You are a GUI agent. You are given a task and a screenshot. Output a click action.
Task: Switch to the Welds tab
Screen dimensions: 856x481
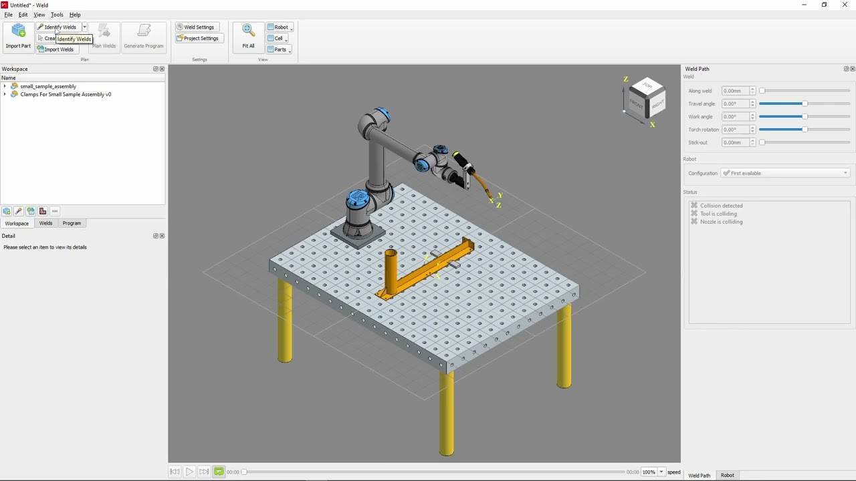click(x=45, y=223)
